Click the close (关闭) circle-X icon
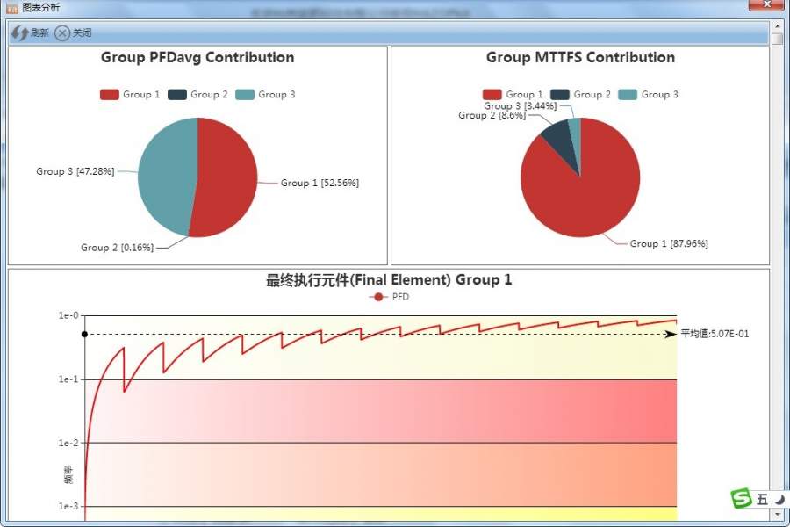Screen dimensions: 790x527 click(x=62, y=33)
